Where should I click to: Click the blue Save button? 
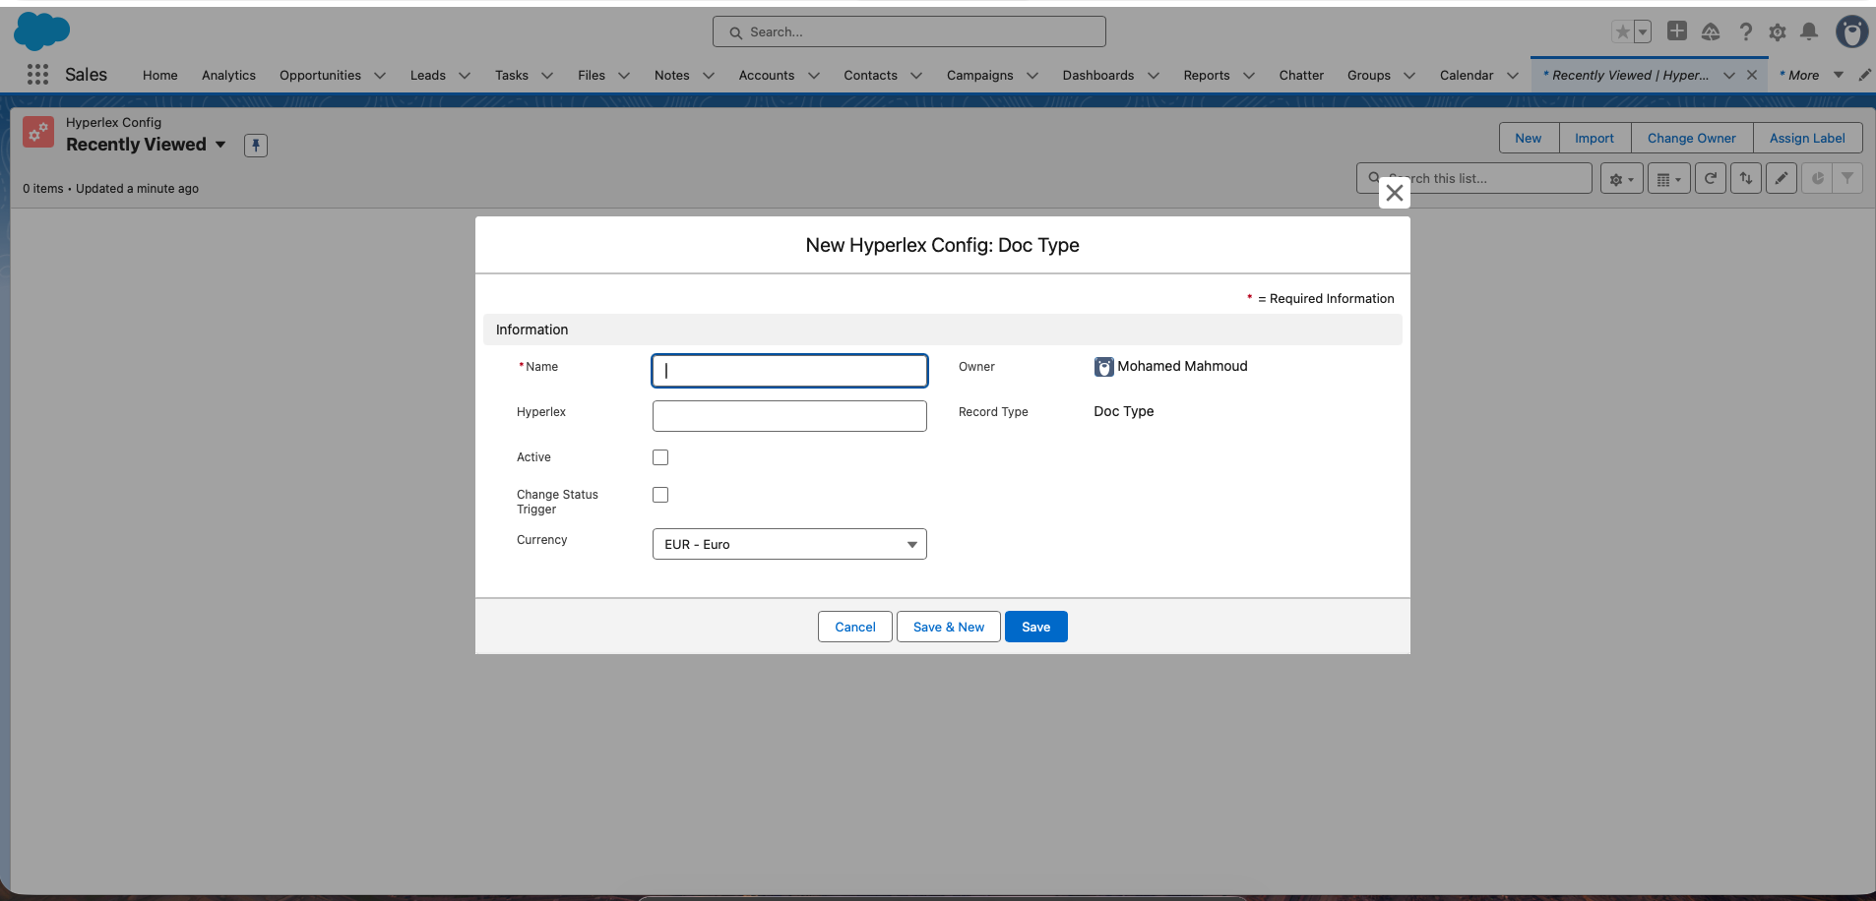[x=1035, y=627]
